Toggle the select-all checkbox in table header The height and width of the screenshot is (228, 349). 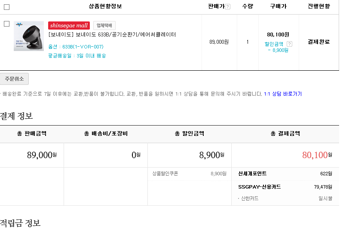(6, 7)
